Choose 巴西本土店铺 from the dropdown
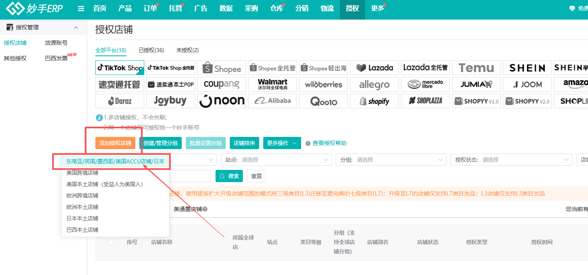The height and width of the screenshot is (275, 588). tap(115, 230)
